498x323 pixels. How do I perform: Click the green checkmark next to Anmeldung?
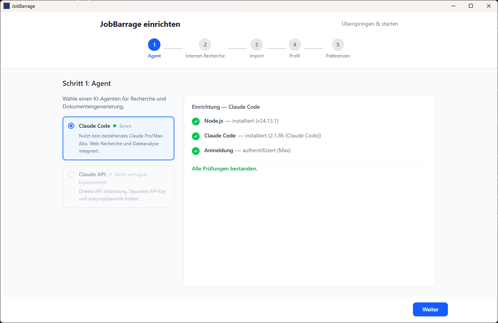196,151
